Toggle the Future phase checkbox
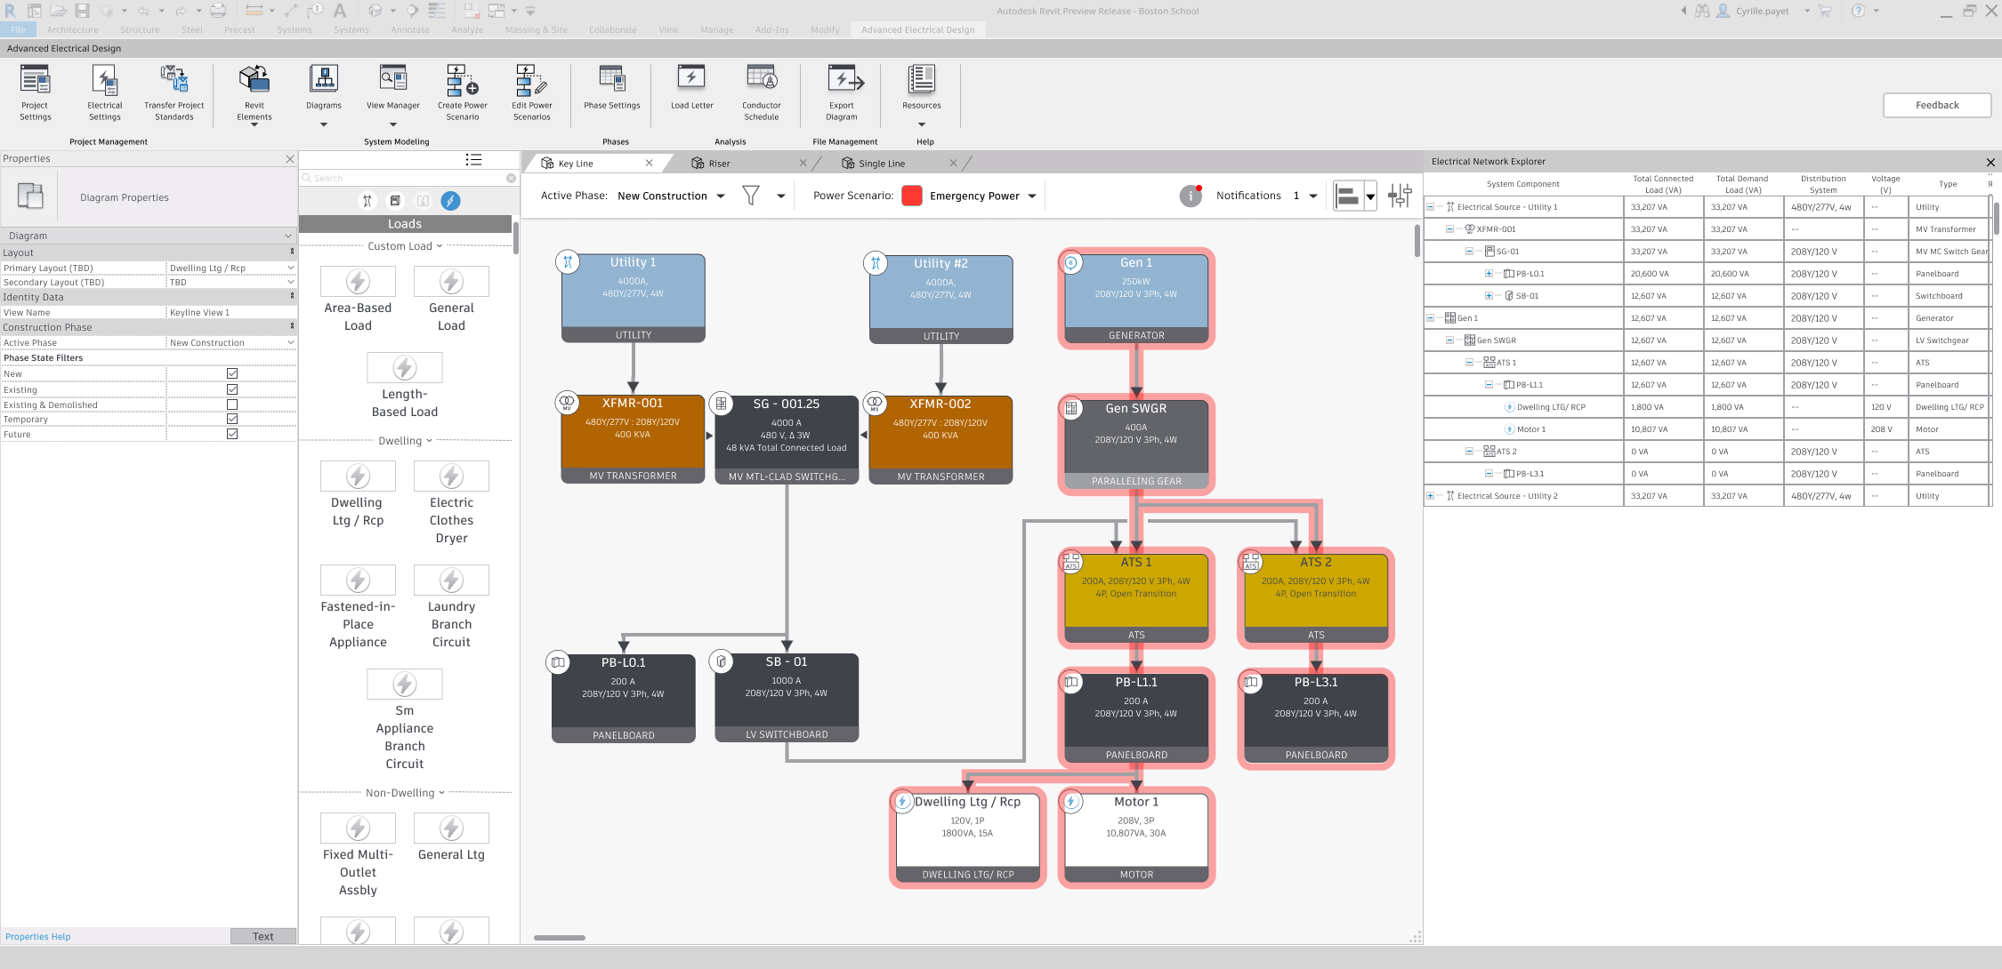2002x969 pixels. tap(232, 434)
